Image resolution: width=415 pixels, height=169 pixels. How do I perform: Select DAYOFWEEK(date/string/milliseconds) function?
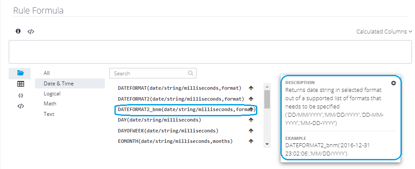tap(168, 130)
